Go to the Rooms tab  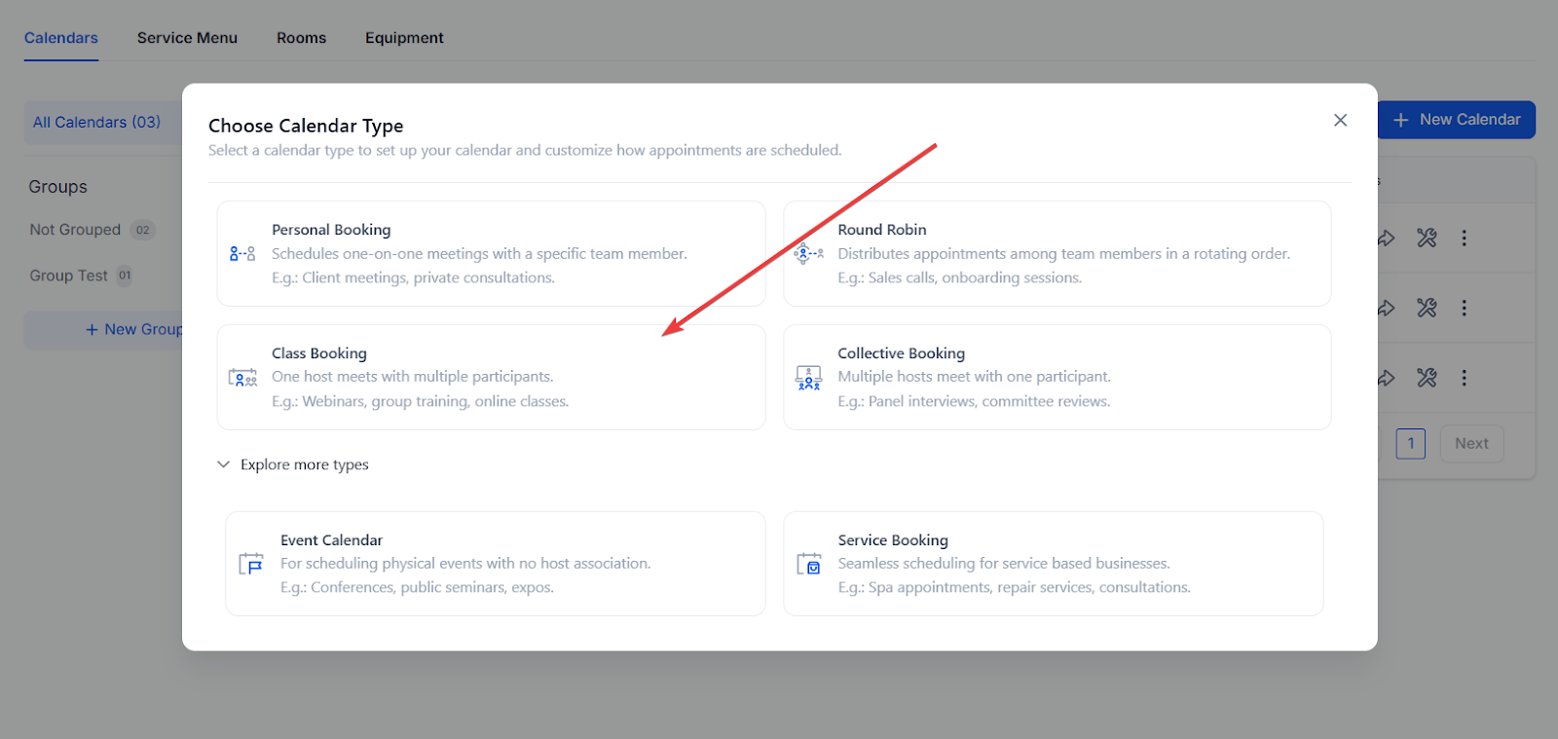point(301,38)
